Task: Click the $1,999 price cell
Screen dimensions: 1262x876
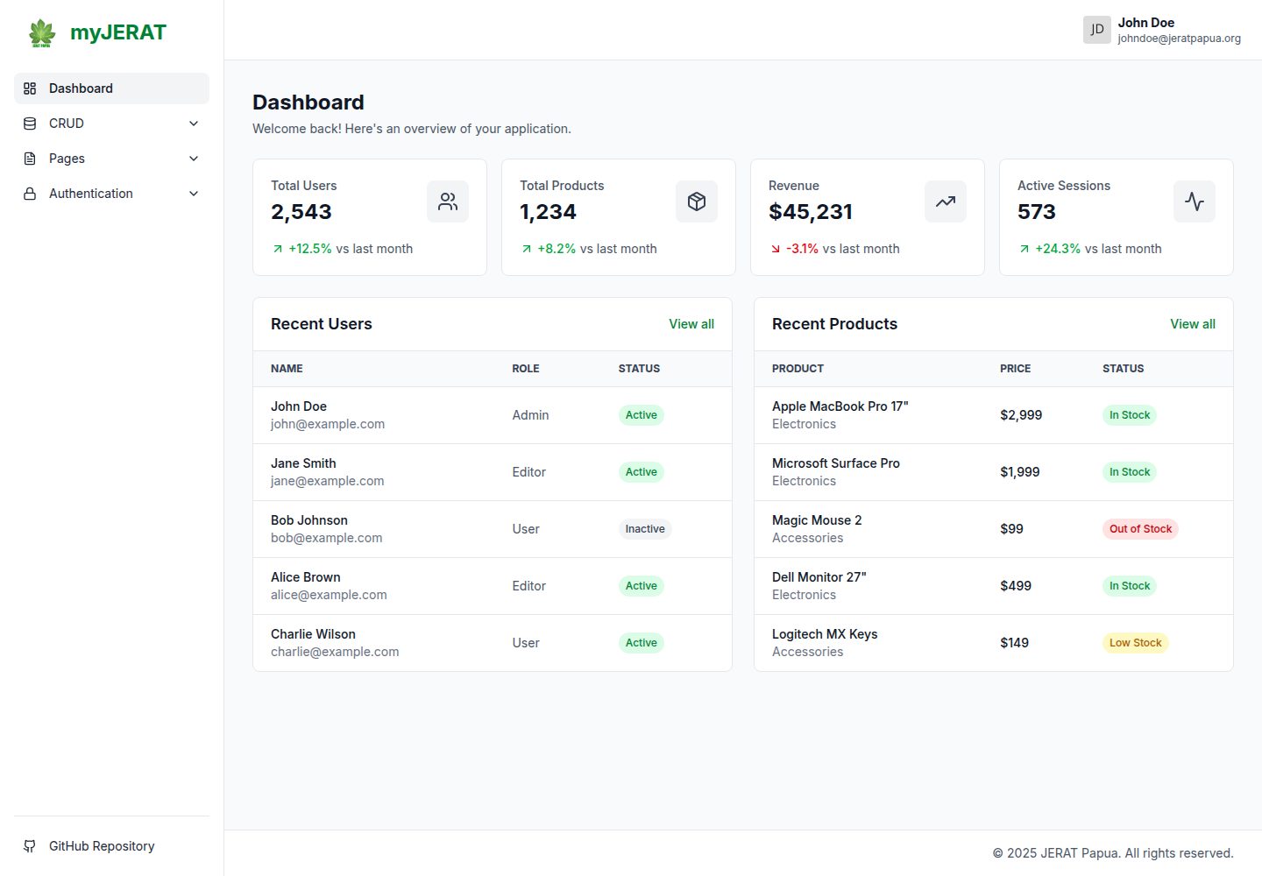Action: pos(1020,472)
